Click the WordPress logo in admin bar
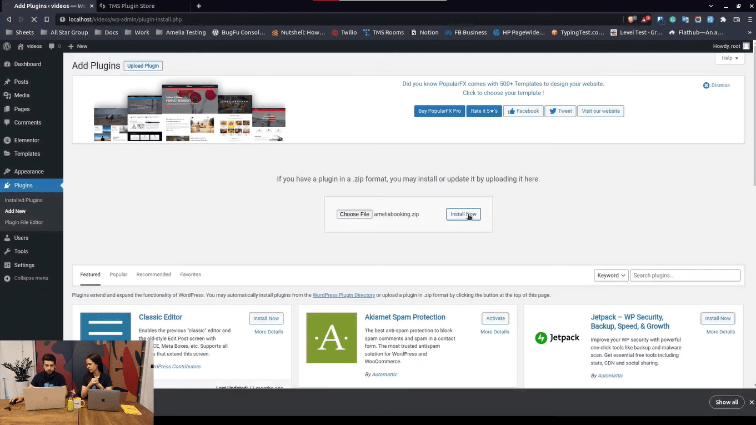Image resolution: width=756 pixels, height=425 pixels. pos(7,46)
